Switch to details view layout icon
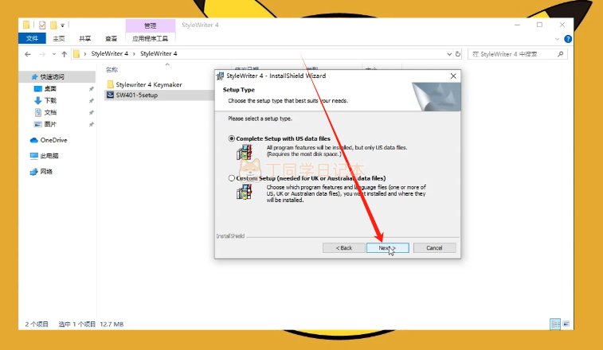 point(555,324)
